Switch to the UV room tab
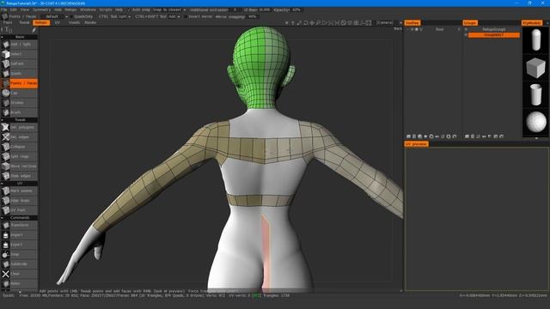550x309 pixels. (58, 23)
